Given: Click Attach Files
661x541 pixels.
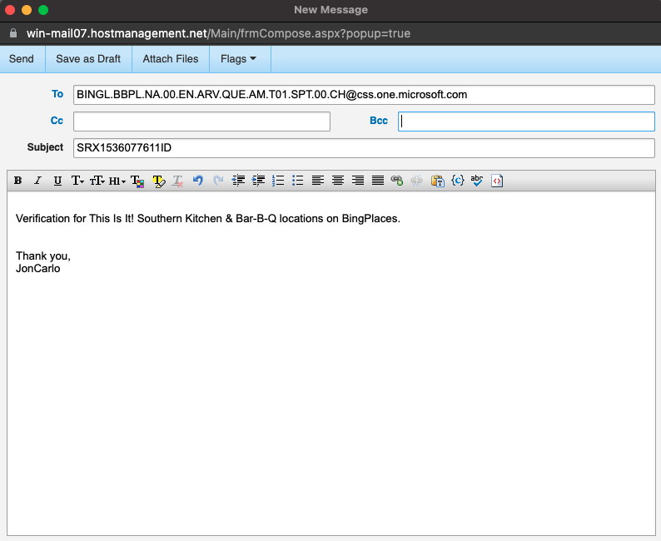Looking at the screenshot, I should 171,58.
